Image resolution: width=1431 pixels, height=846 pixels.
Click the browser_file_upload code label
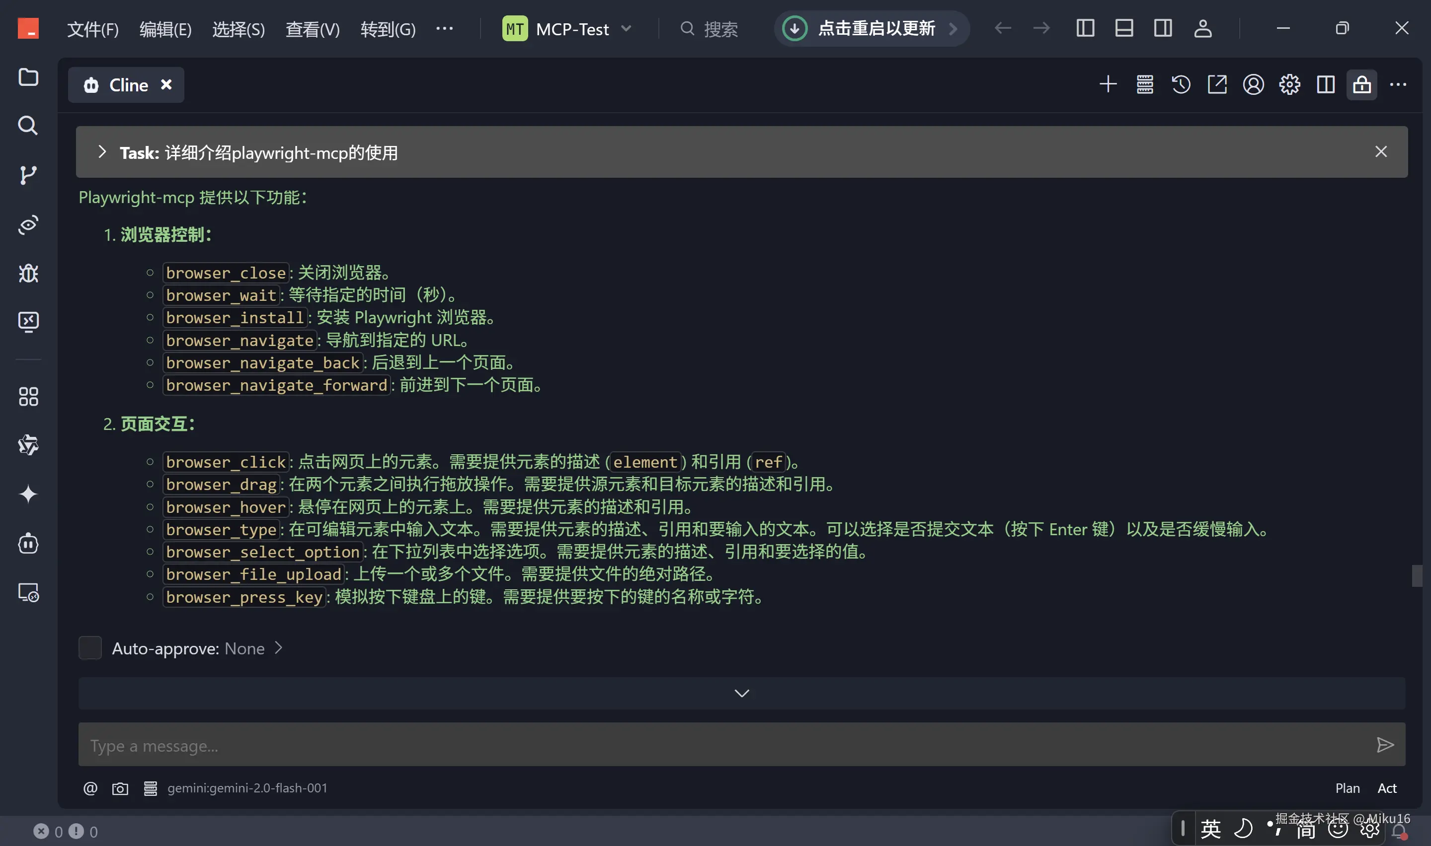click(254, 574)
